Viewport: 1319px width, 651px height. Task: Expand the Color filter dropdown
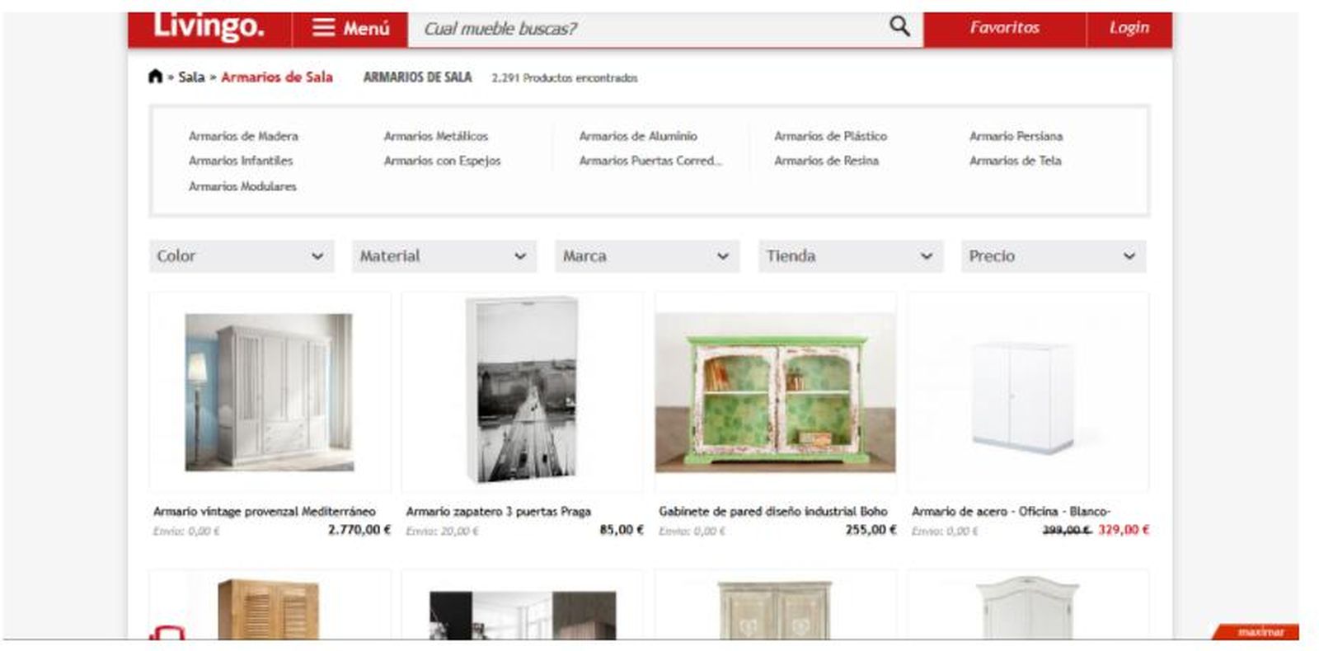coord(241,256)
